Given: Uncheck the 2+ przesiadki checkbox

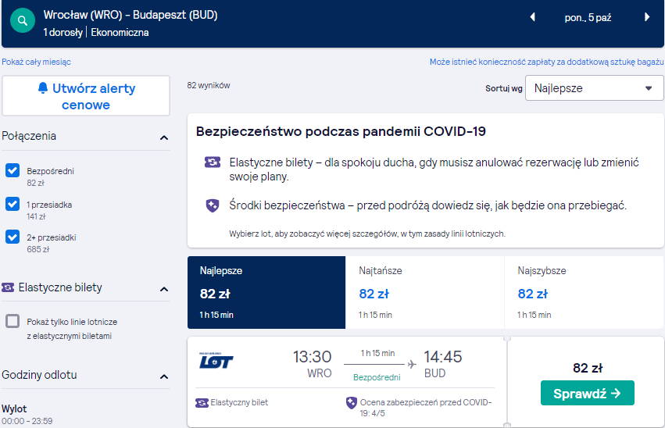Looking at the screenshot, I should pos(13,237).
